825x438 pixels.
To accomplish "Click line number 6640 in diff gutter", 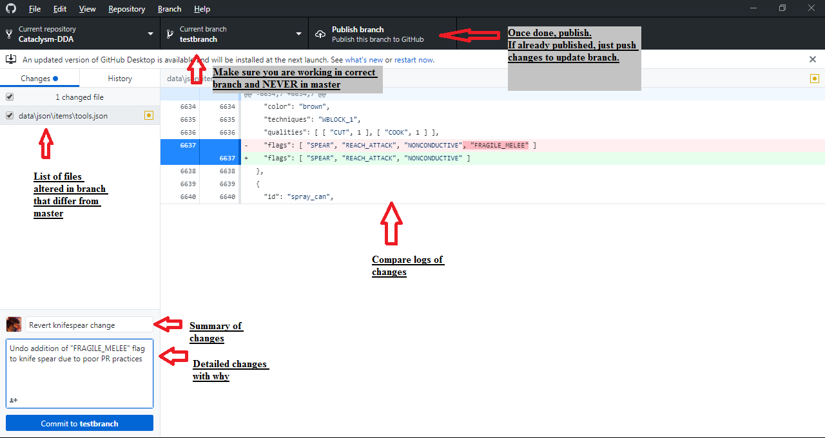I will tap(200, 197).
